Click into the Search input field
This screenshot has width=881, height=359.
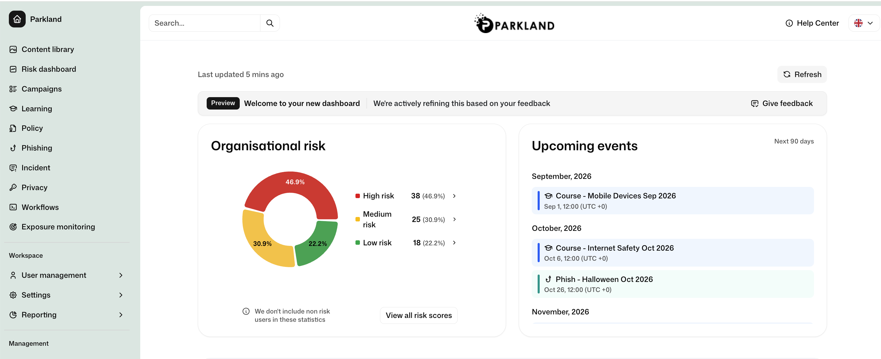(205, 23)
